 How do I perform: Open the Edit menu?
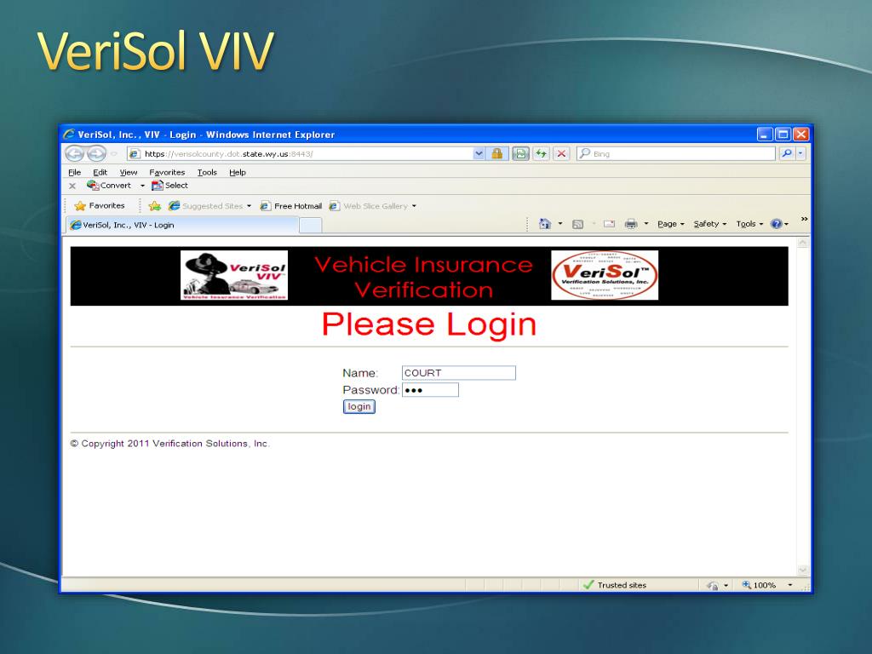click(x=100, y=172)
